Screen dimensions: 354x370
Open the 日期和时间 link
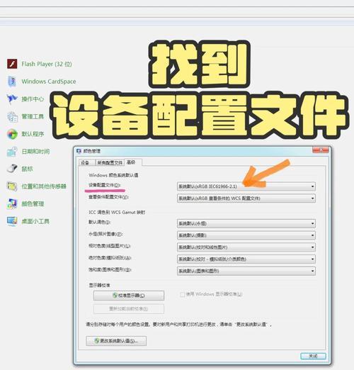35,152
